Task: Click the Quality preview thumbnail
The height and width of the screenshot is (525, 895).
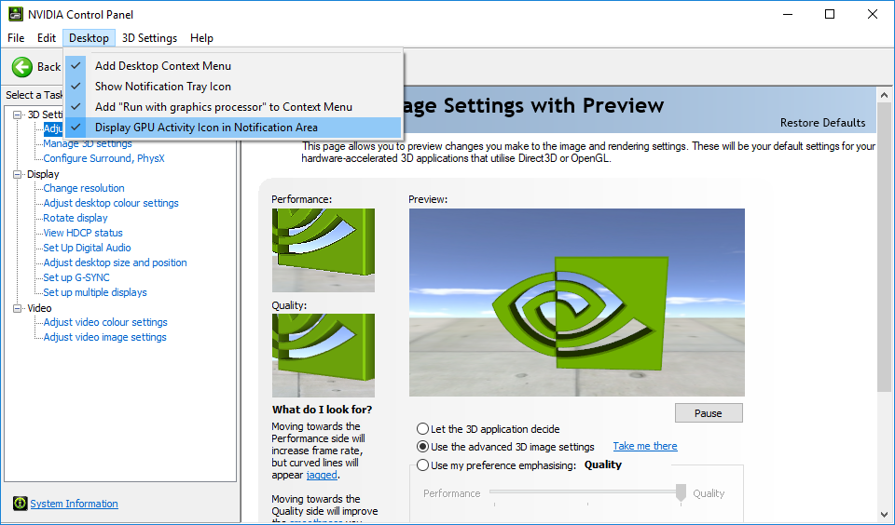Action: (x=324, y=356)
